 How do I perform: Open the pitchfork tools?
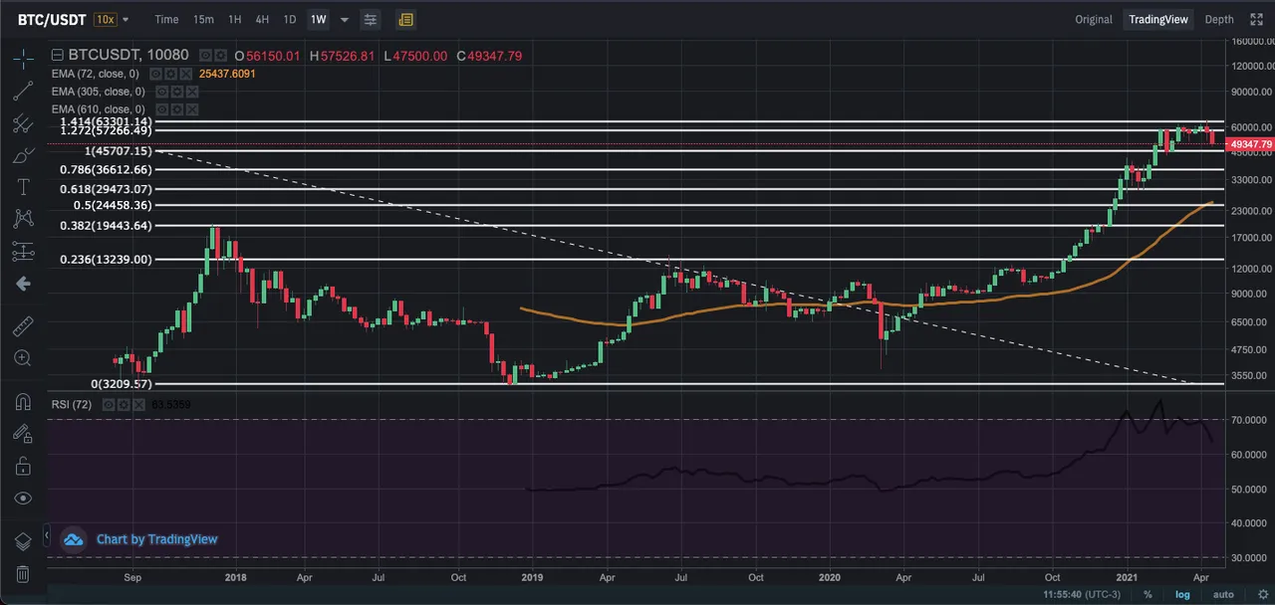click(23, 123)
